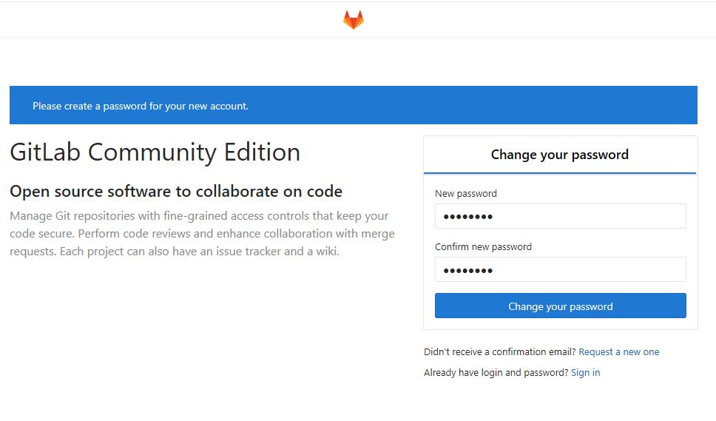Click the Didn't receive a confirmation email text
The image size is (716, 421).
499,352
